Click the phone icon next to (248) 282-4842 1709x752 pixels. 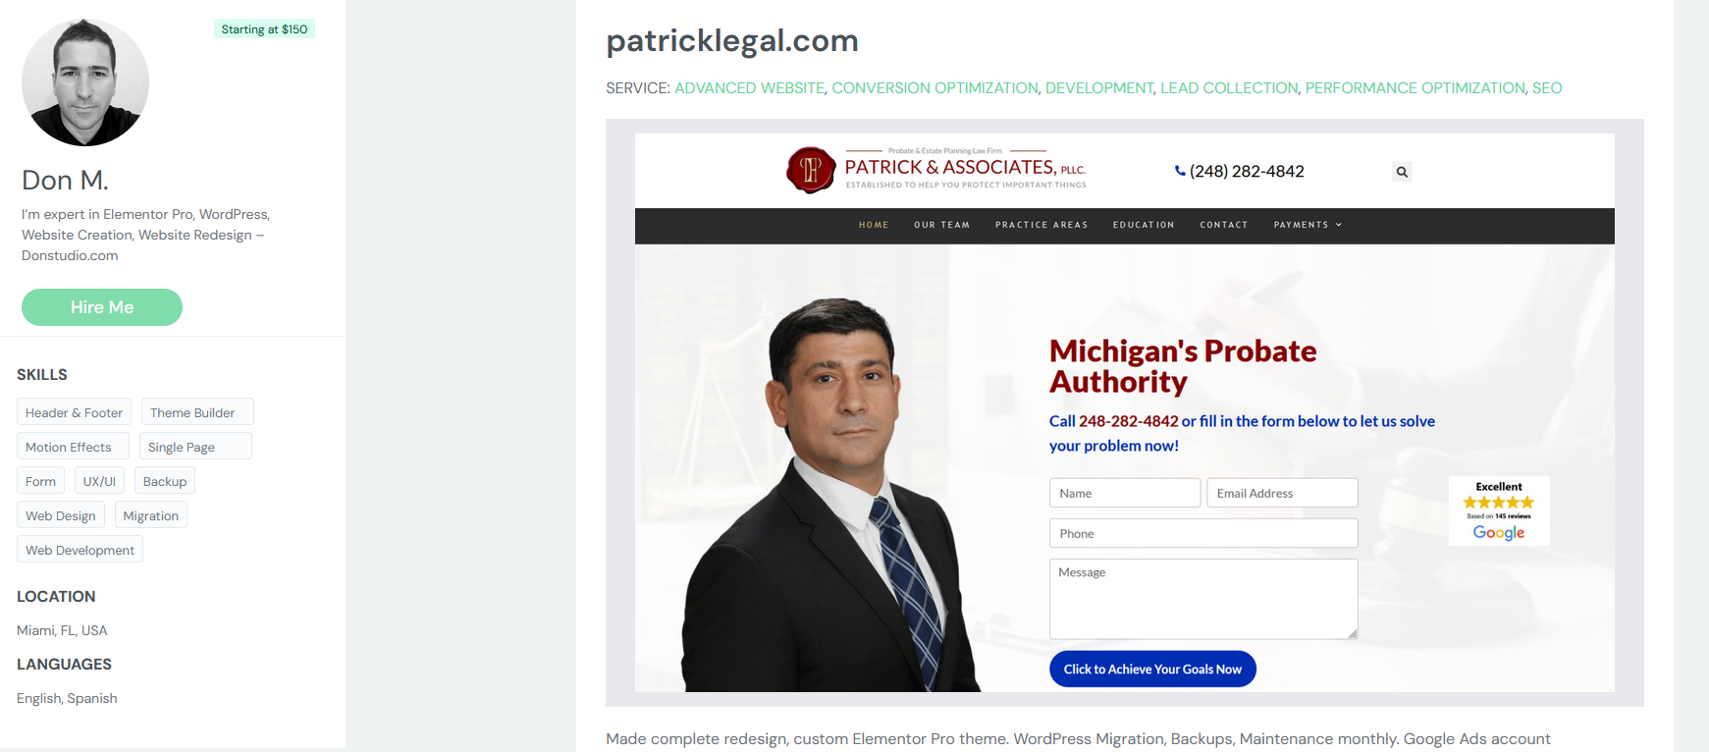coord(1180,171)
